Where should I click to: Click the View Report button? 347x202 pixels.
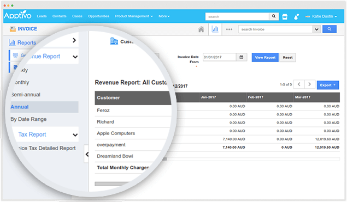tap(265, 58)
